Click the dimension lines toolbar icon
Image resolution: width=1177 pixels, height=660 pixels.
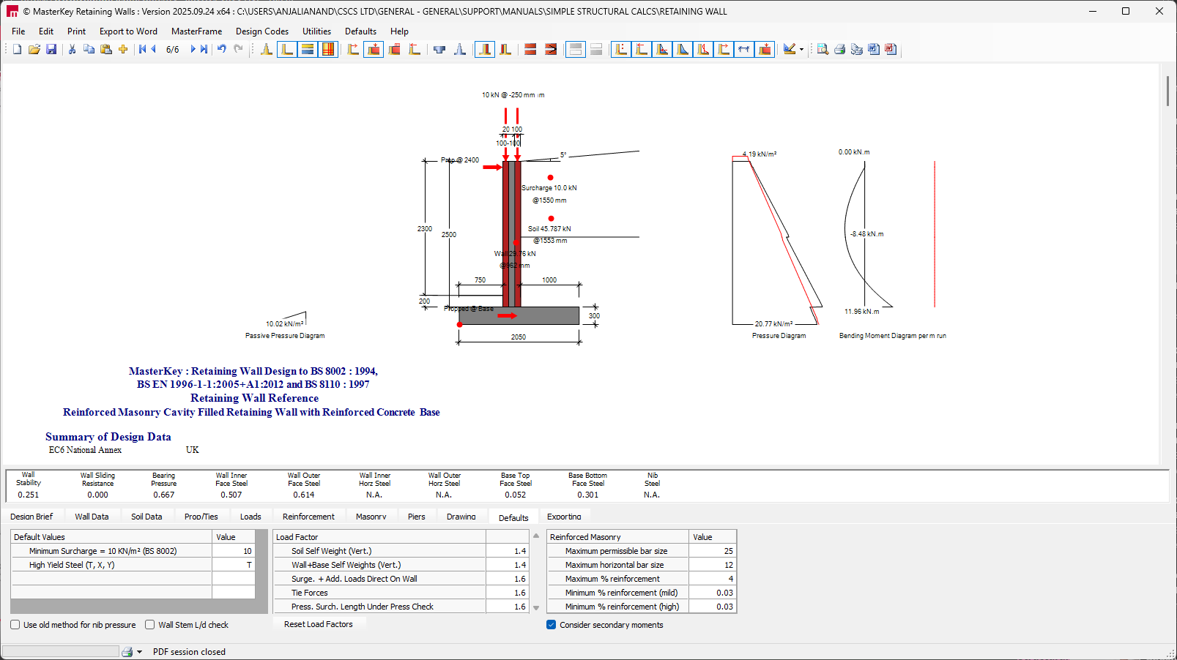click(744, 49)
